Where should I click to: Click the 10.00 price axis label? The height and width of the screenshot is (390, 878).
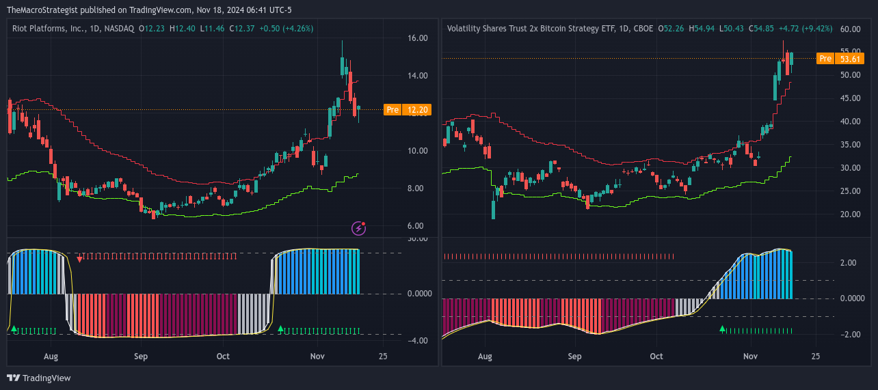(417, 151)
